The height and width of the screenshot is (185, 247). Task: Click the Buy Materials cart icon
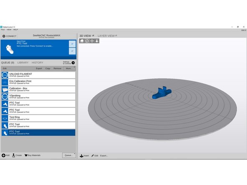coord(26,155)
